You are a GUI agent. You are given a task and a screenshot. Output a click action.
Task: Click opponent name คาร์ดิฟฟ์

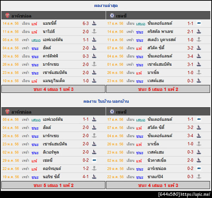51,56
